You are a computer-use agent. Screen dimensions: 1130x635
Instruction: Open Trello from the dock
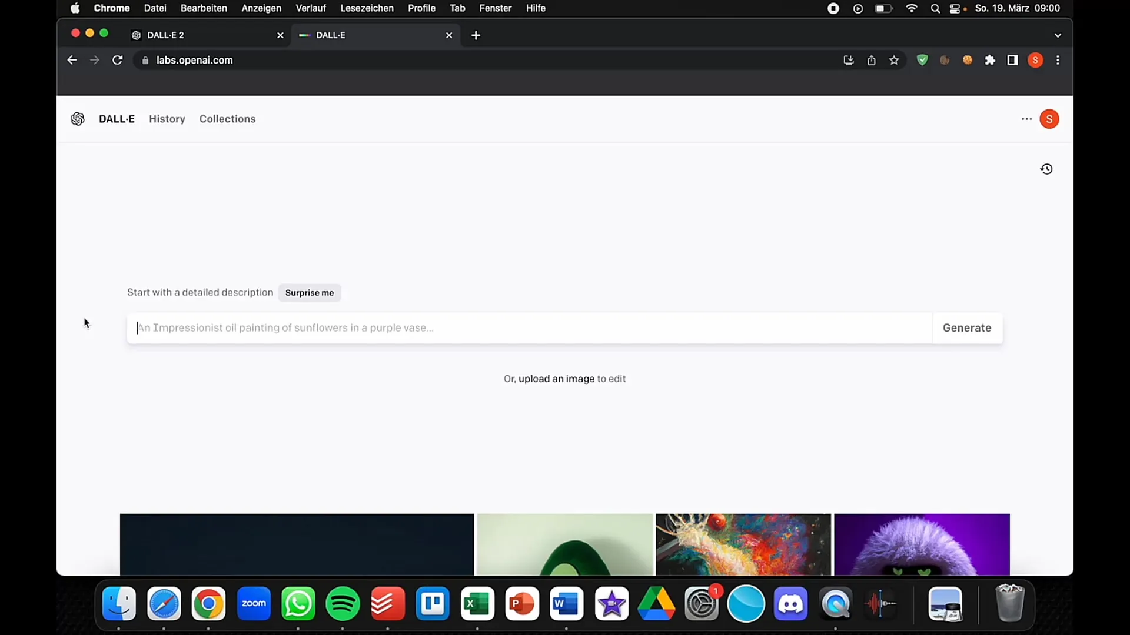(x=433, y=603)
